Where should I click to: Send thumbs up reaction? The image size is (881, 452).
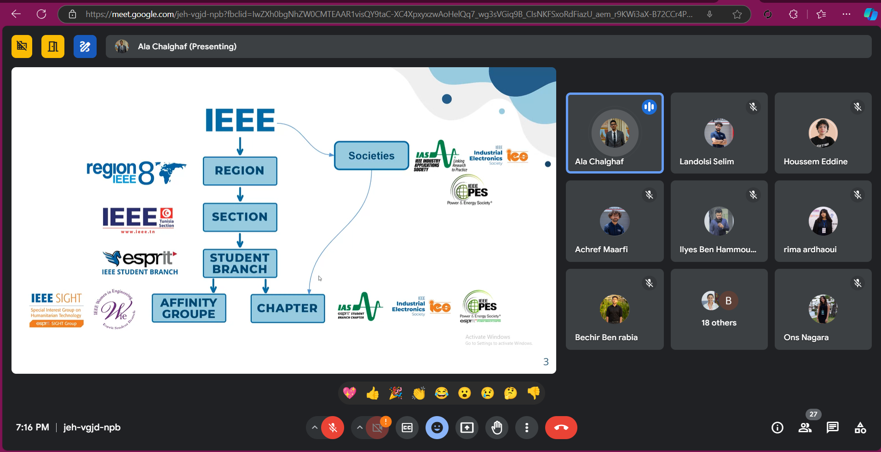pyautogui.click(x=373, y=393)
